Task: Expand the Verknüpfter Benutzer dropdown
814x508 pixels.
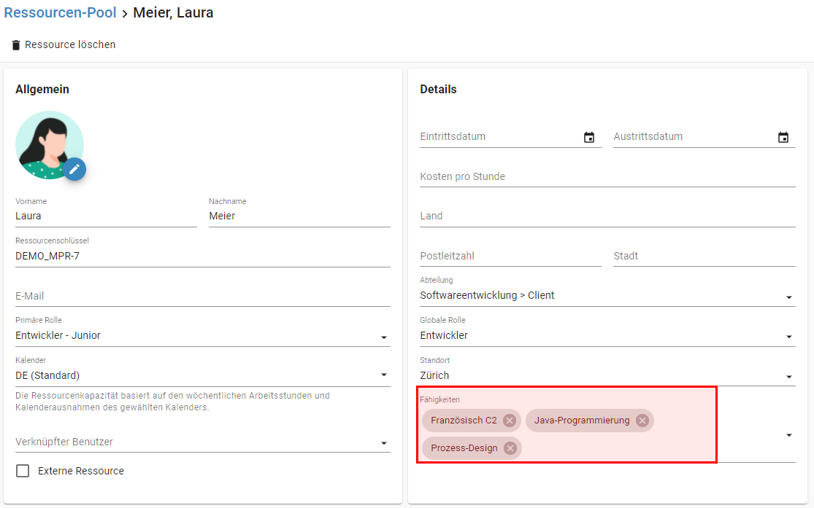Action: (x=384, y=443)
